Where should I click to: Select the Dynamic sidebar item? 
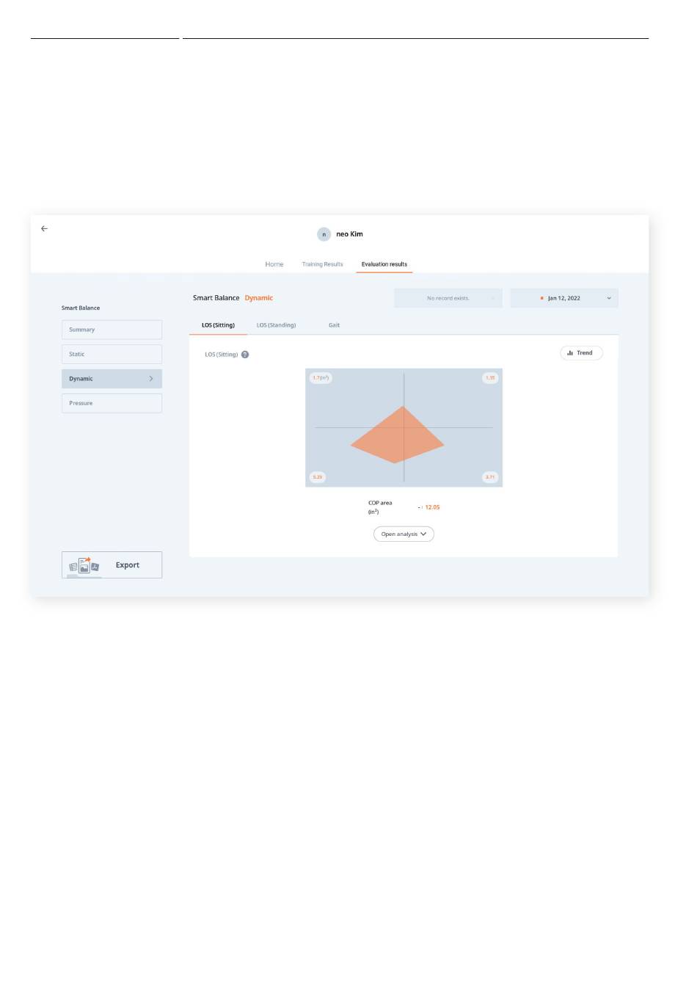112,379
